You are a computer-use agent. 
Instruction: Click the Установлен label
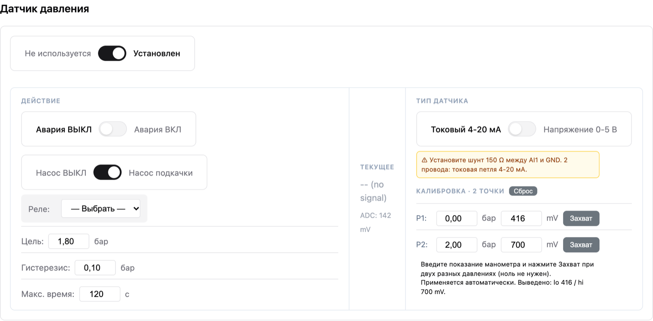pos(157,53)
